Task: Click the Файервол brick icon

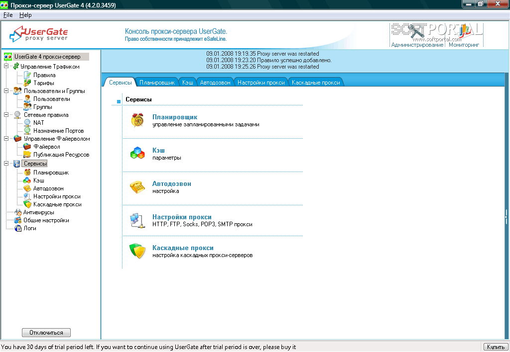Action: pos(27,147)
